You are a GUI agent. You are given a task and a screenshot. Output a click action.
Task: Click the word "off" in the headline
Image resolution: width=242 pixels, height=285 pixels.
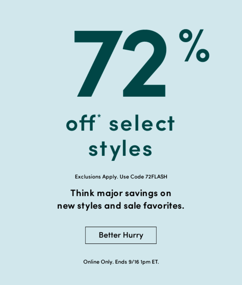pos(81,123)
